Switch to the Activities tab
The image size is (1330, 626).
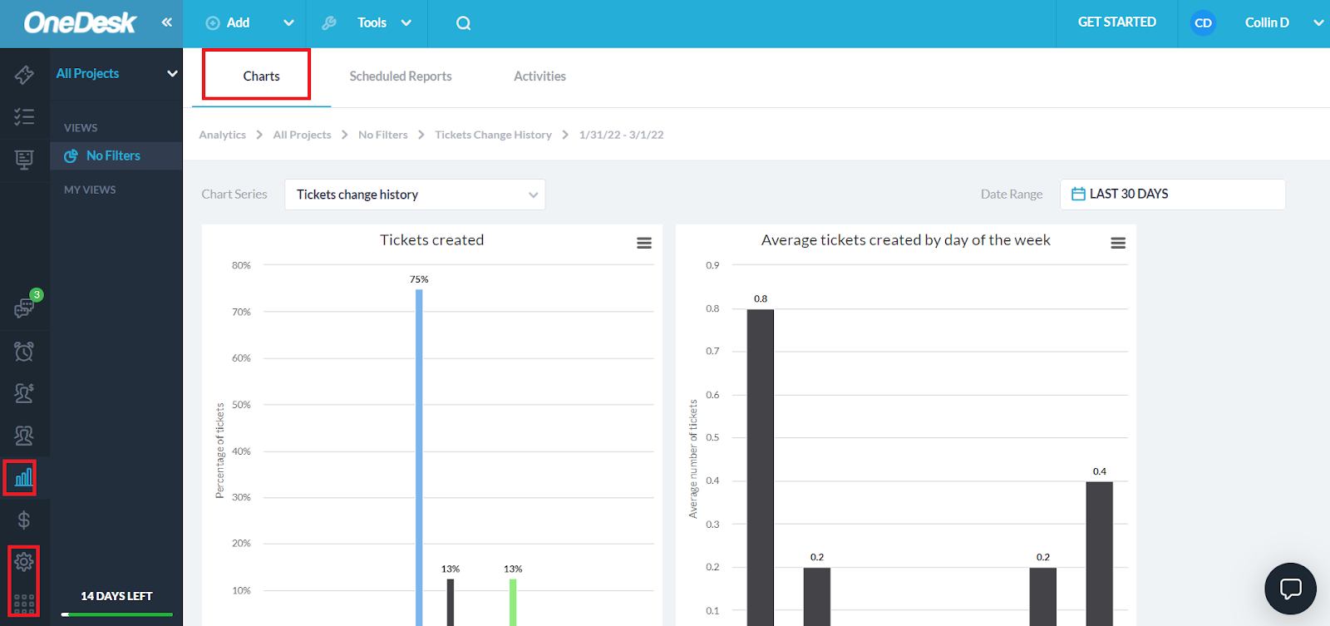539,76
